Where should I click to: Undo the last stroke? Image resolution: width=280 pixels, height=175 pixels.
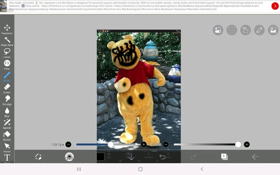click(162, 157)
